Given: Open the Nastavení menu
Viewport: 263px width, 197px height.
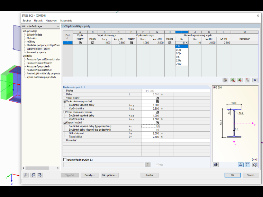Looking at the screenshot, I should point(51,21).
